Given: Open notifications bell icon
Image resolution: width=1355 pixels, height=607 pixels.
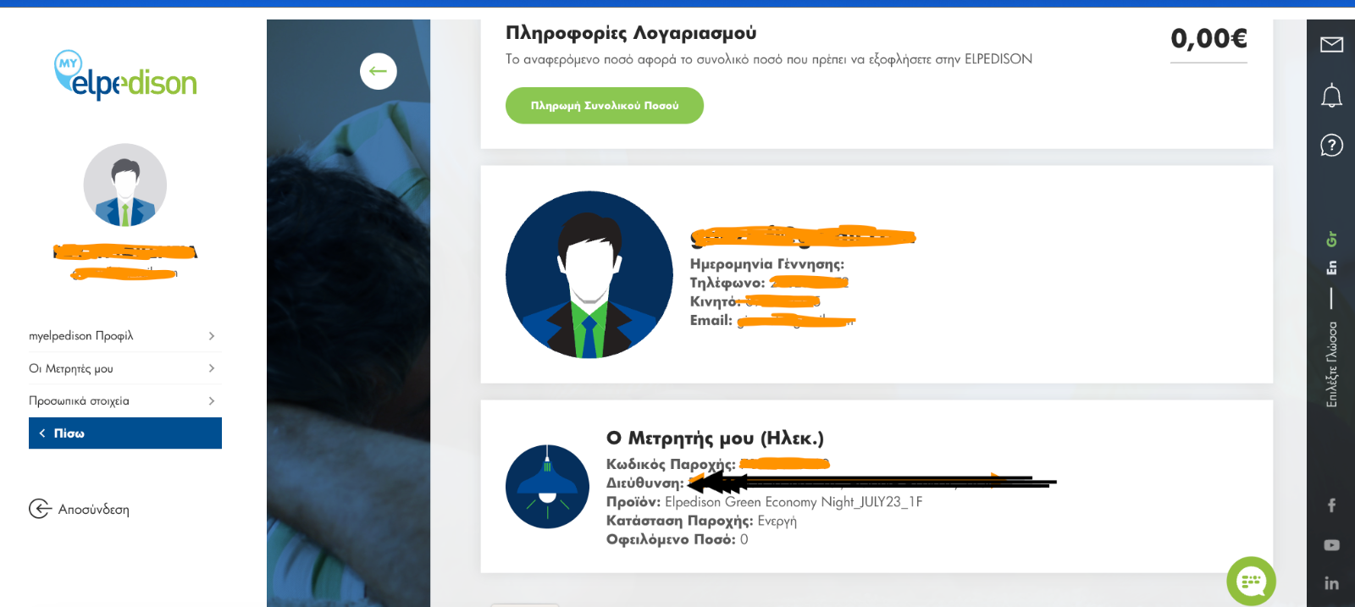Looking at the screenshot, I should (x=1331, y=96).
